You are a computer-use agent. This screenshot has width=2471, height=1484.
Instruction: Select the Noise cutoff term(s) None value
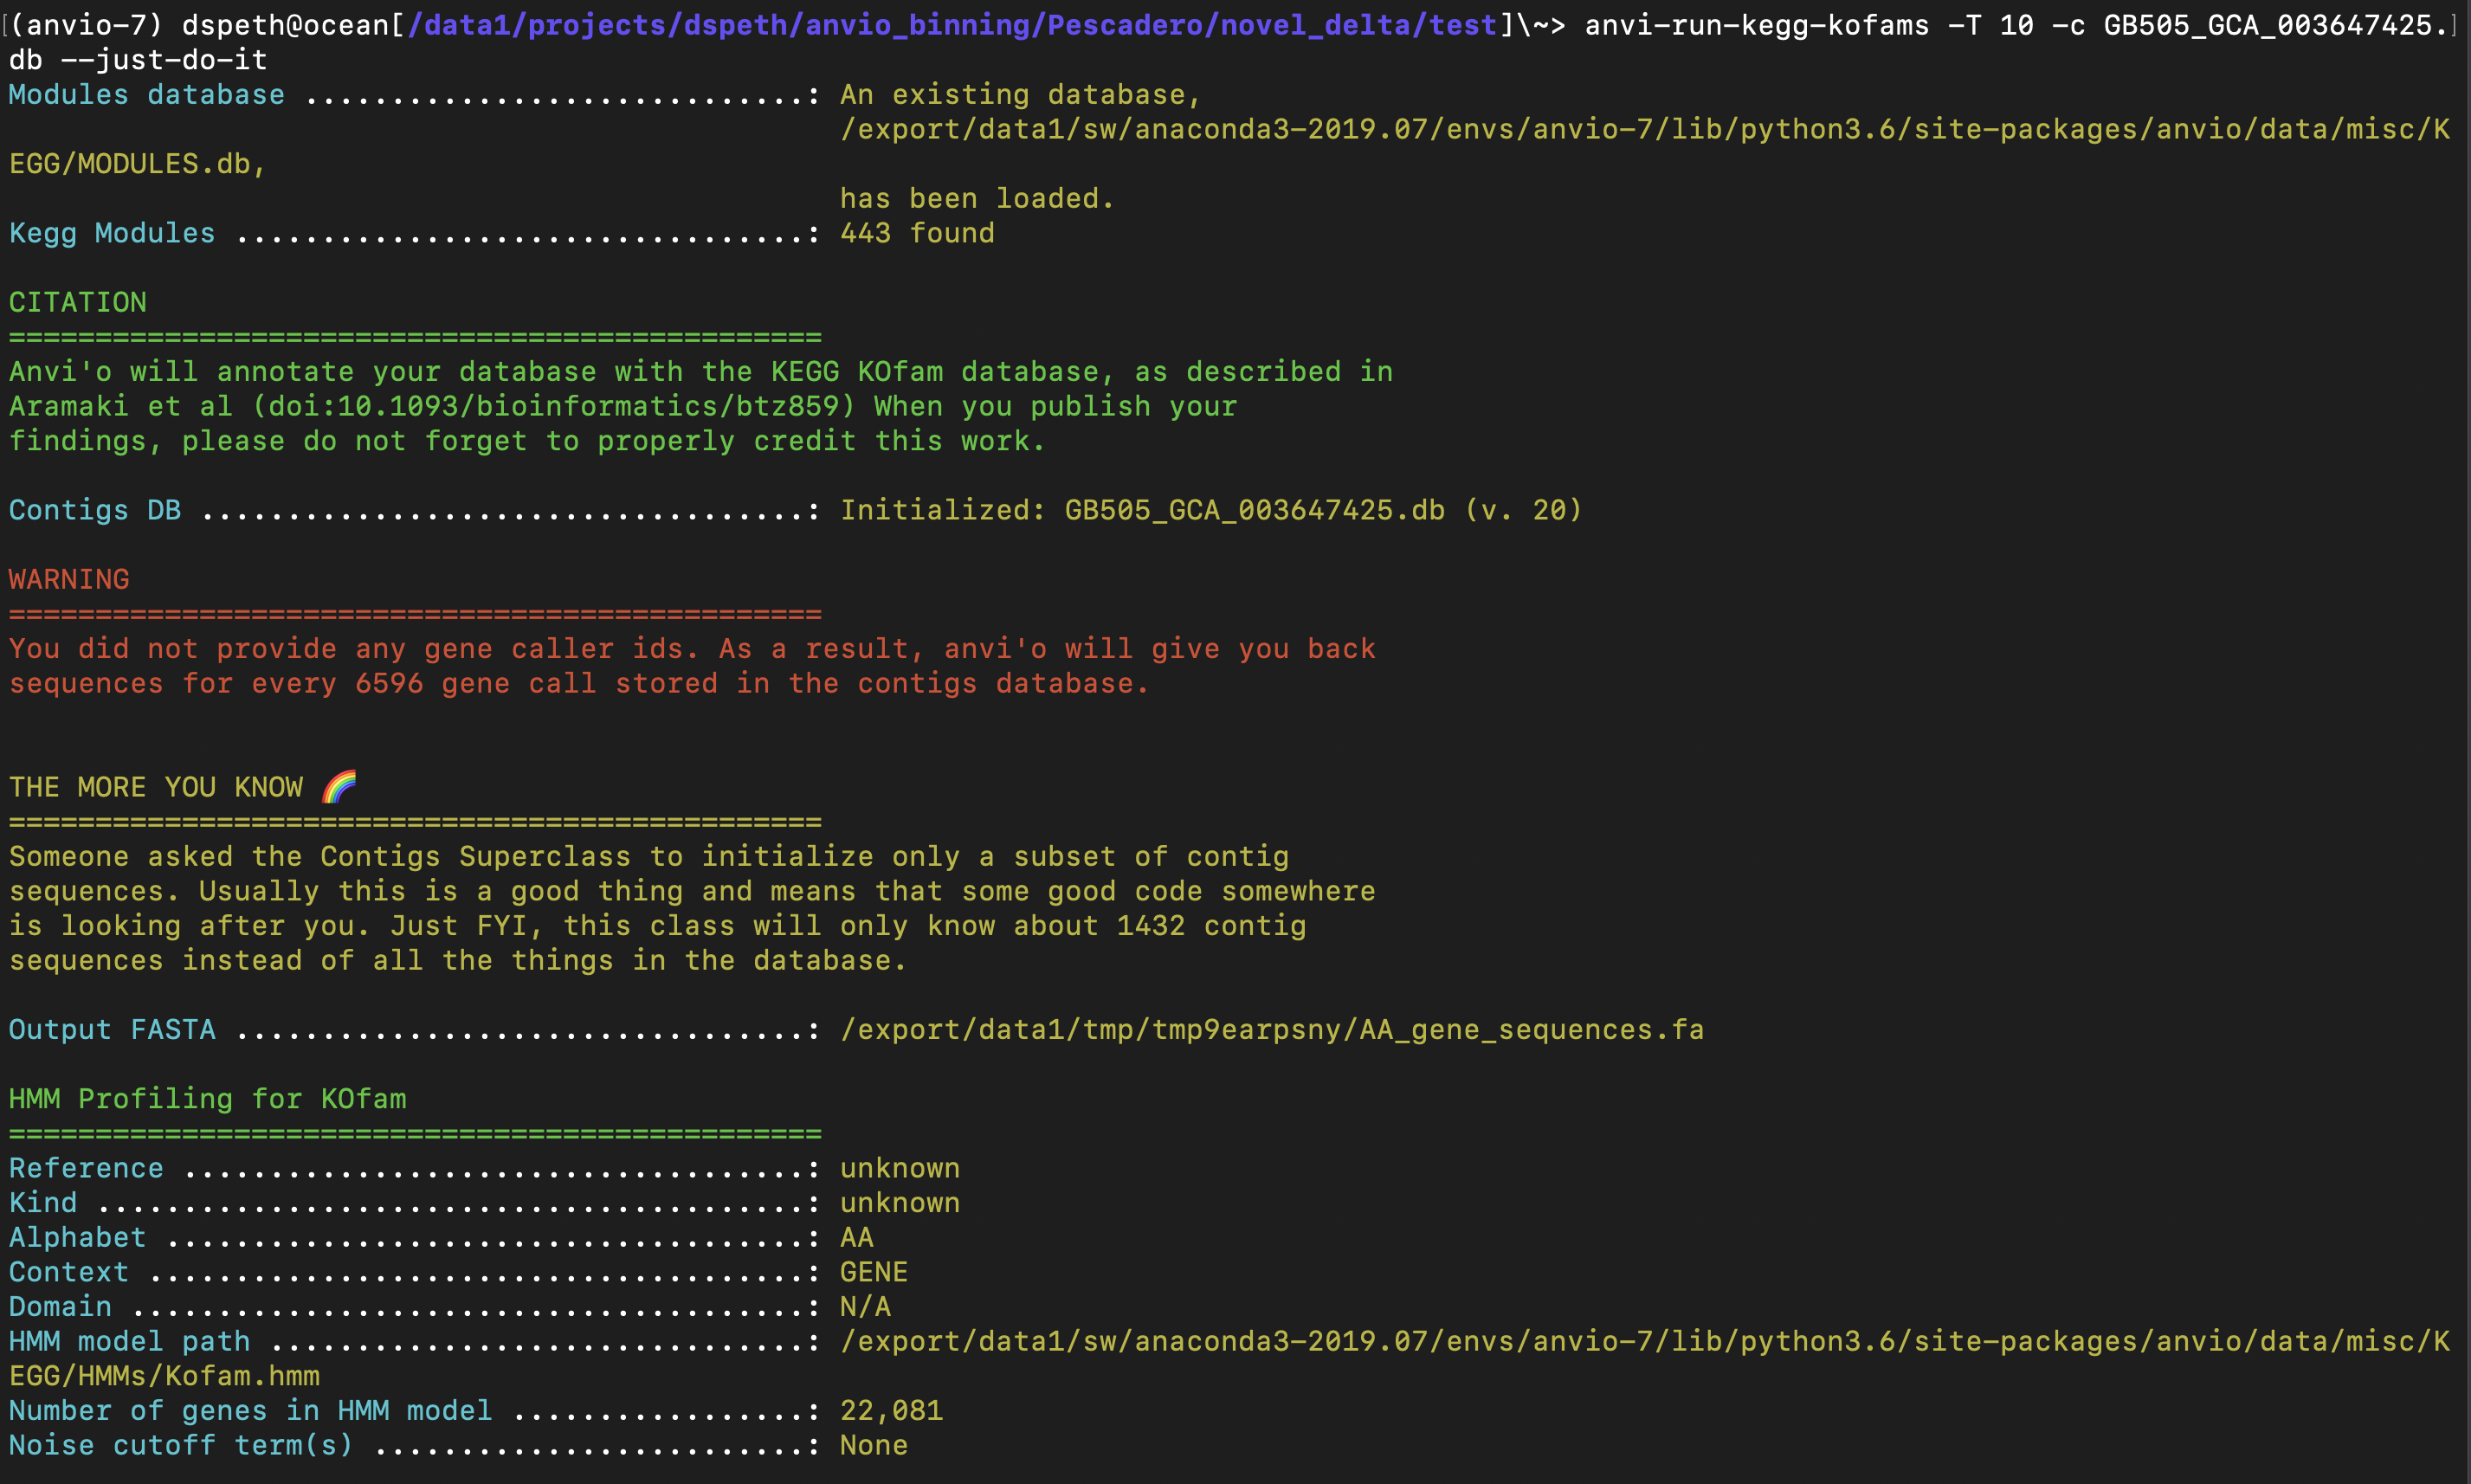(x=873, y=1445)
